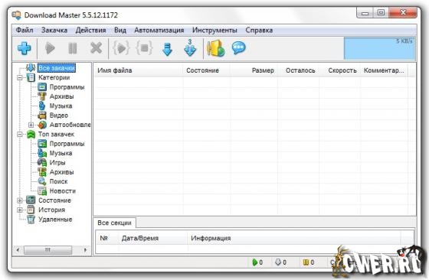Image resolution: width=429 pixels, height=280 pixels.
Task: Click the Видео camera icon
Action: (42, 116)
